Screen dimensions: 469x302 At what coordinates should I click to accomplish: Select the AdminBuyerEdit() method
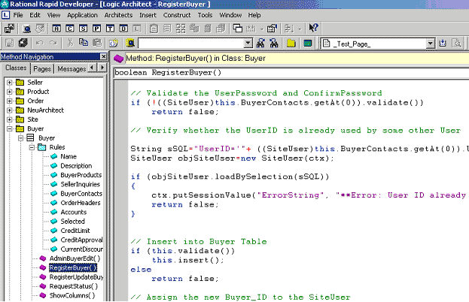pos(74,258)
